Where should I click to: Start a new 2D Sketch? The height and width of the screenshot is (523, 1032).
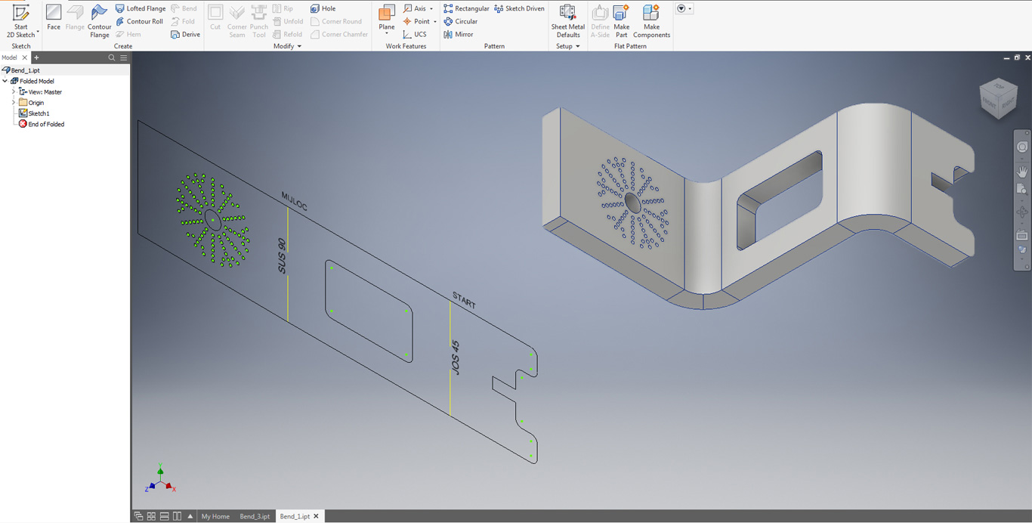20,20
